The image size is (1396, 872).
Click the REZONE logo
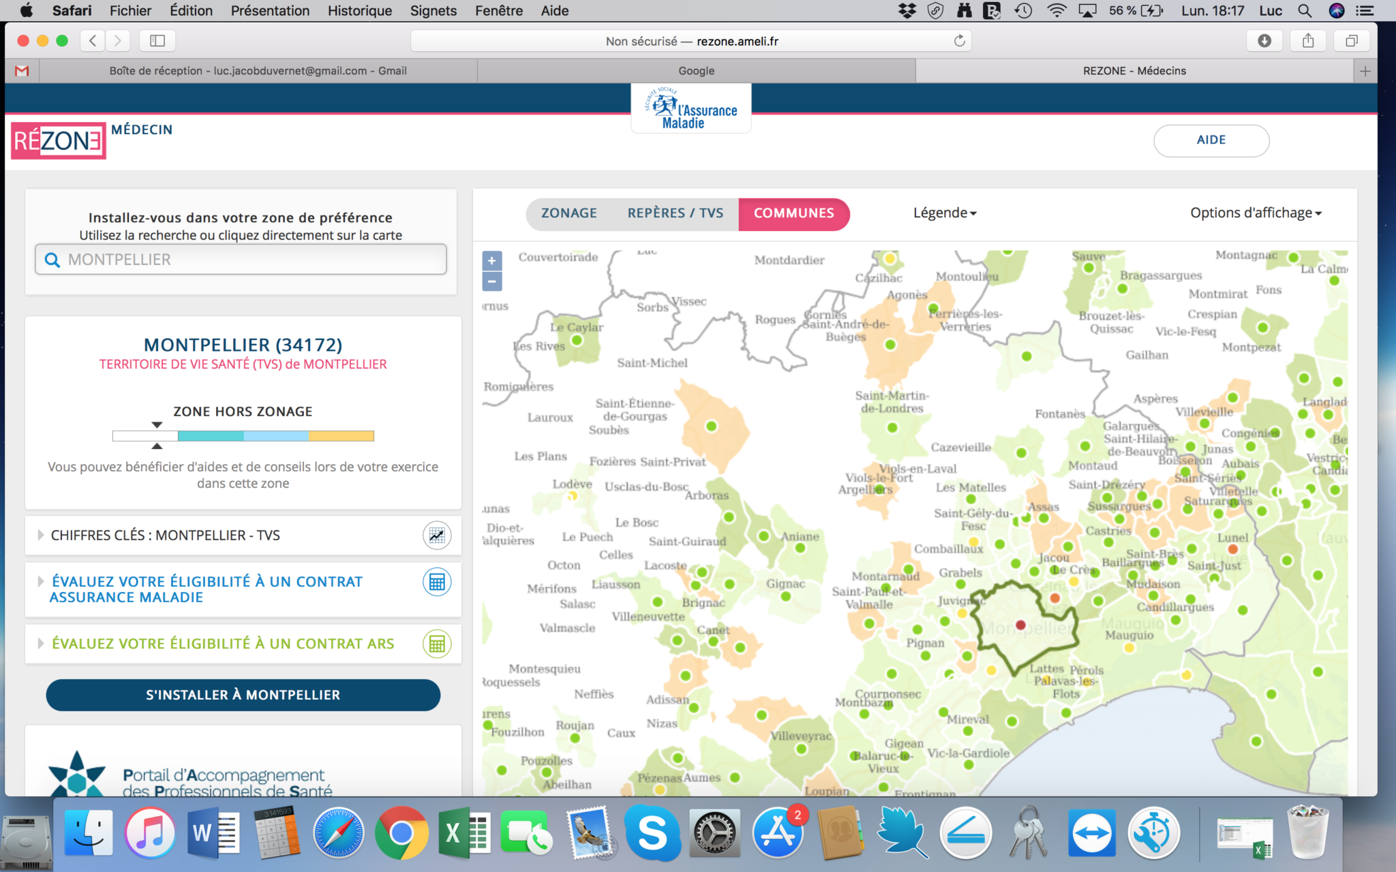59,140
